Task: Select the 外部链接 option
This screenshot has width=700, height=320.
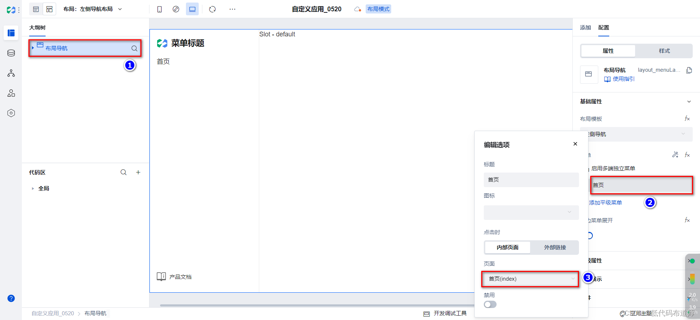Action: pos(555,248)
